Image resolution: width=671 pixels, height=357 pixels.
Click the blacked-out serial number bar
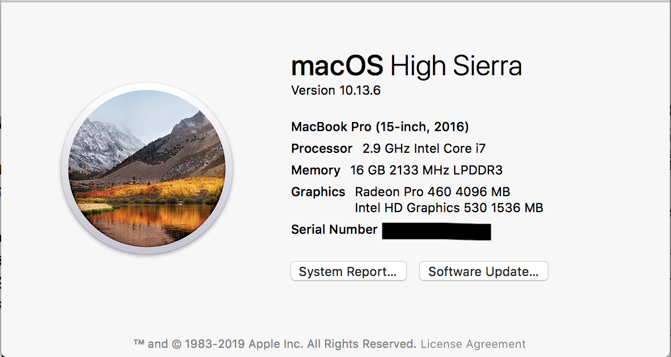436,232
